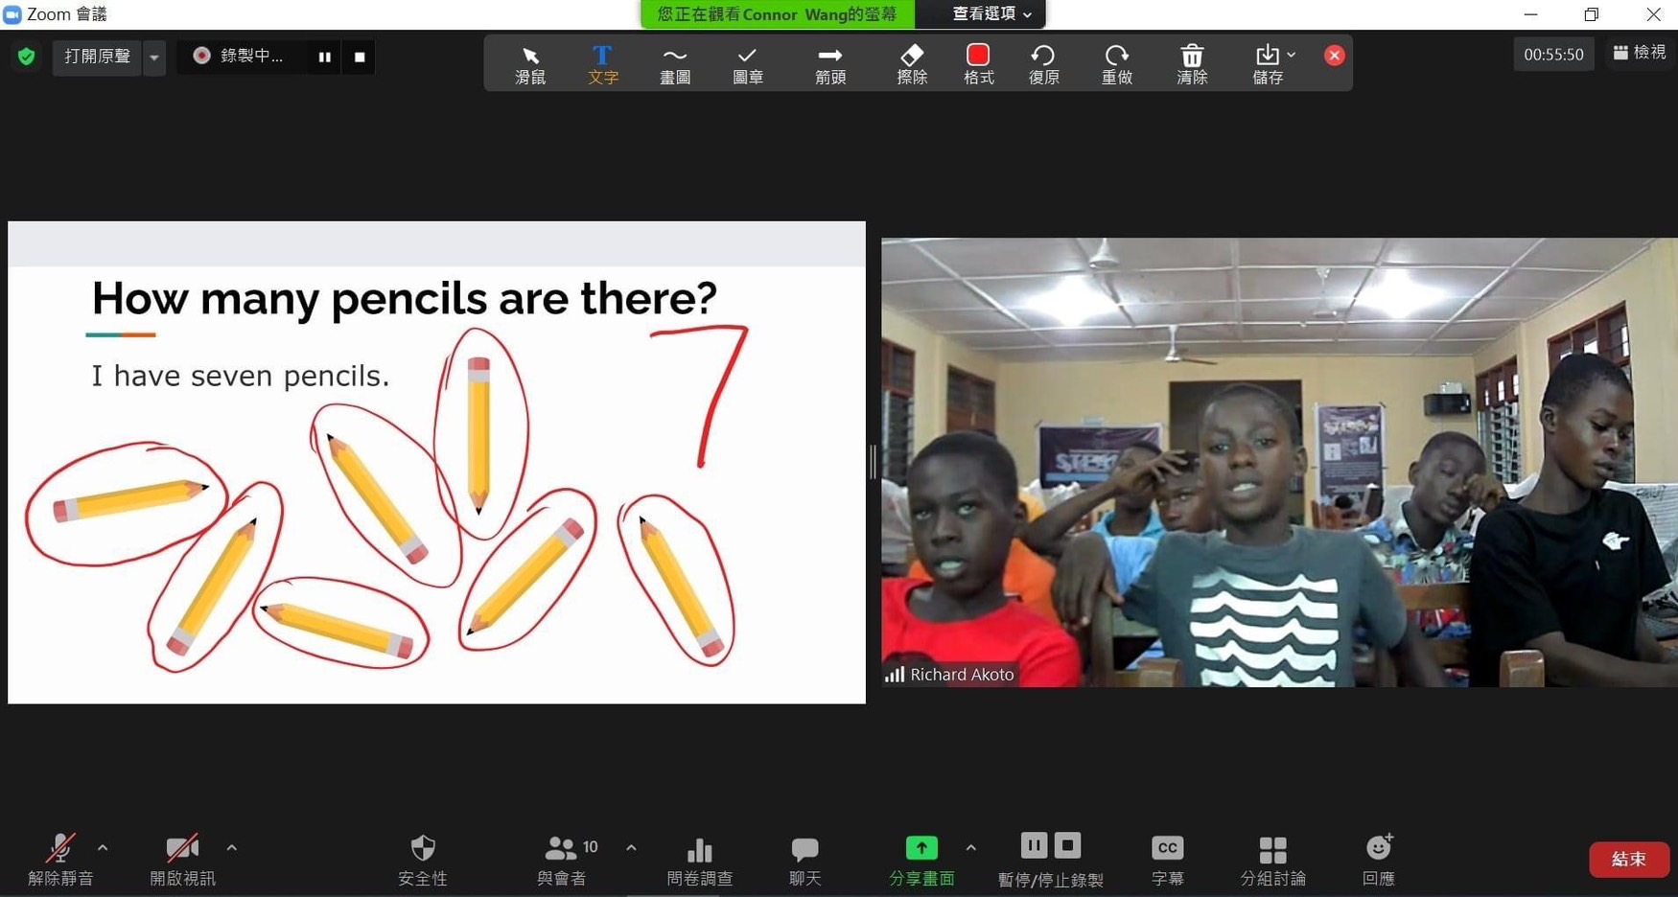1678x897 pixels.
Task: Click Richard Akoto's video feed
Action: point(1279,463)
